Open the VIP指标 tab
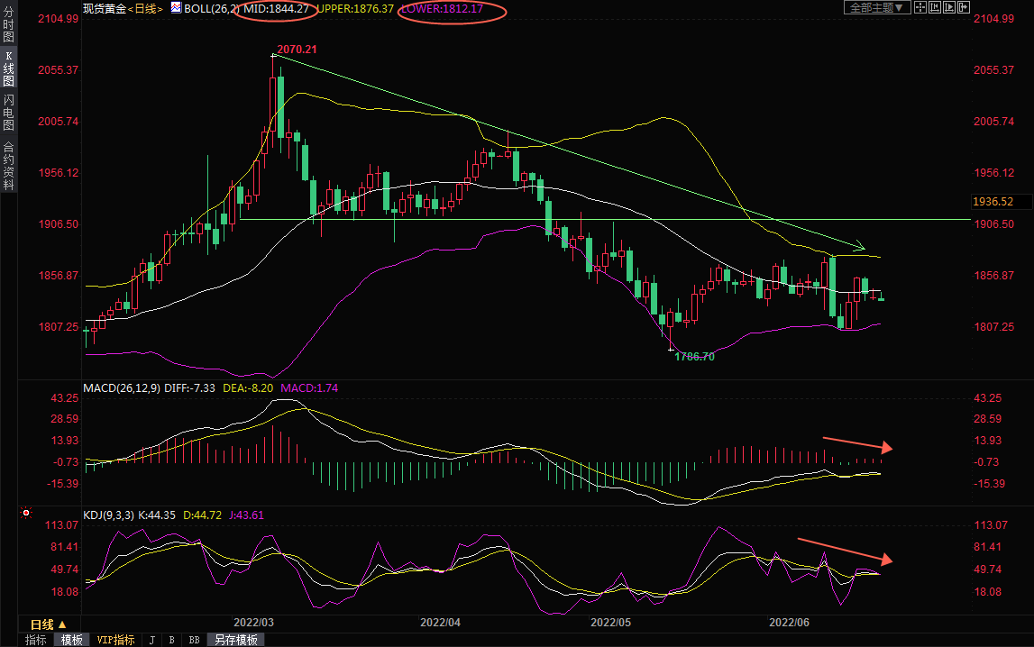1034x647 pixels. pos(115,640)
